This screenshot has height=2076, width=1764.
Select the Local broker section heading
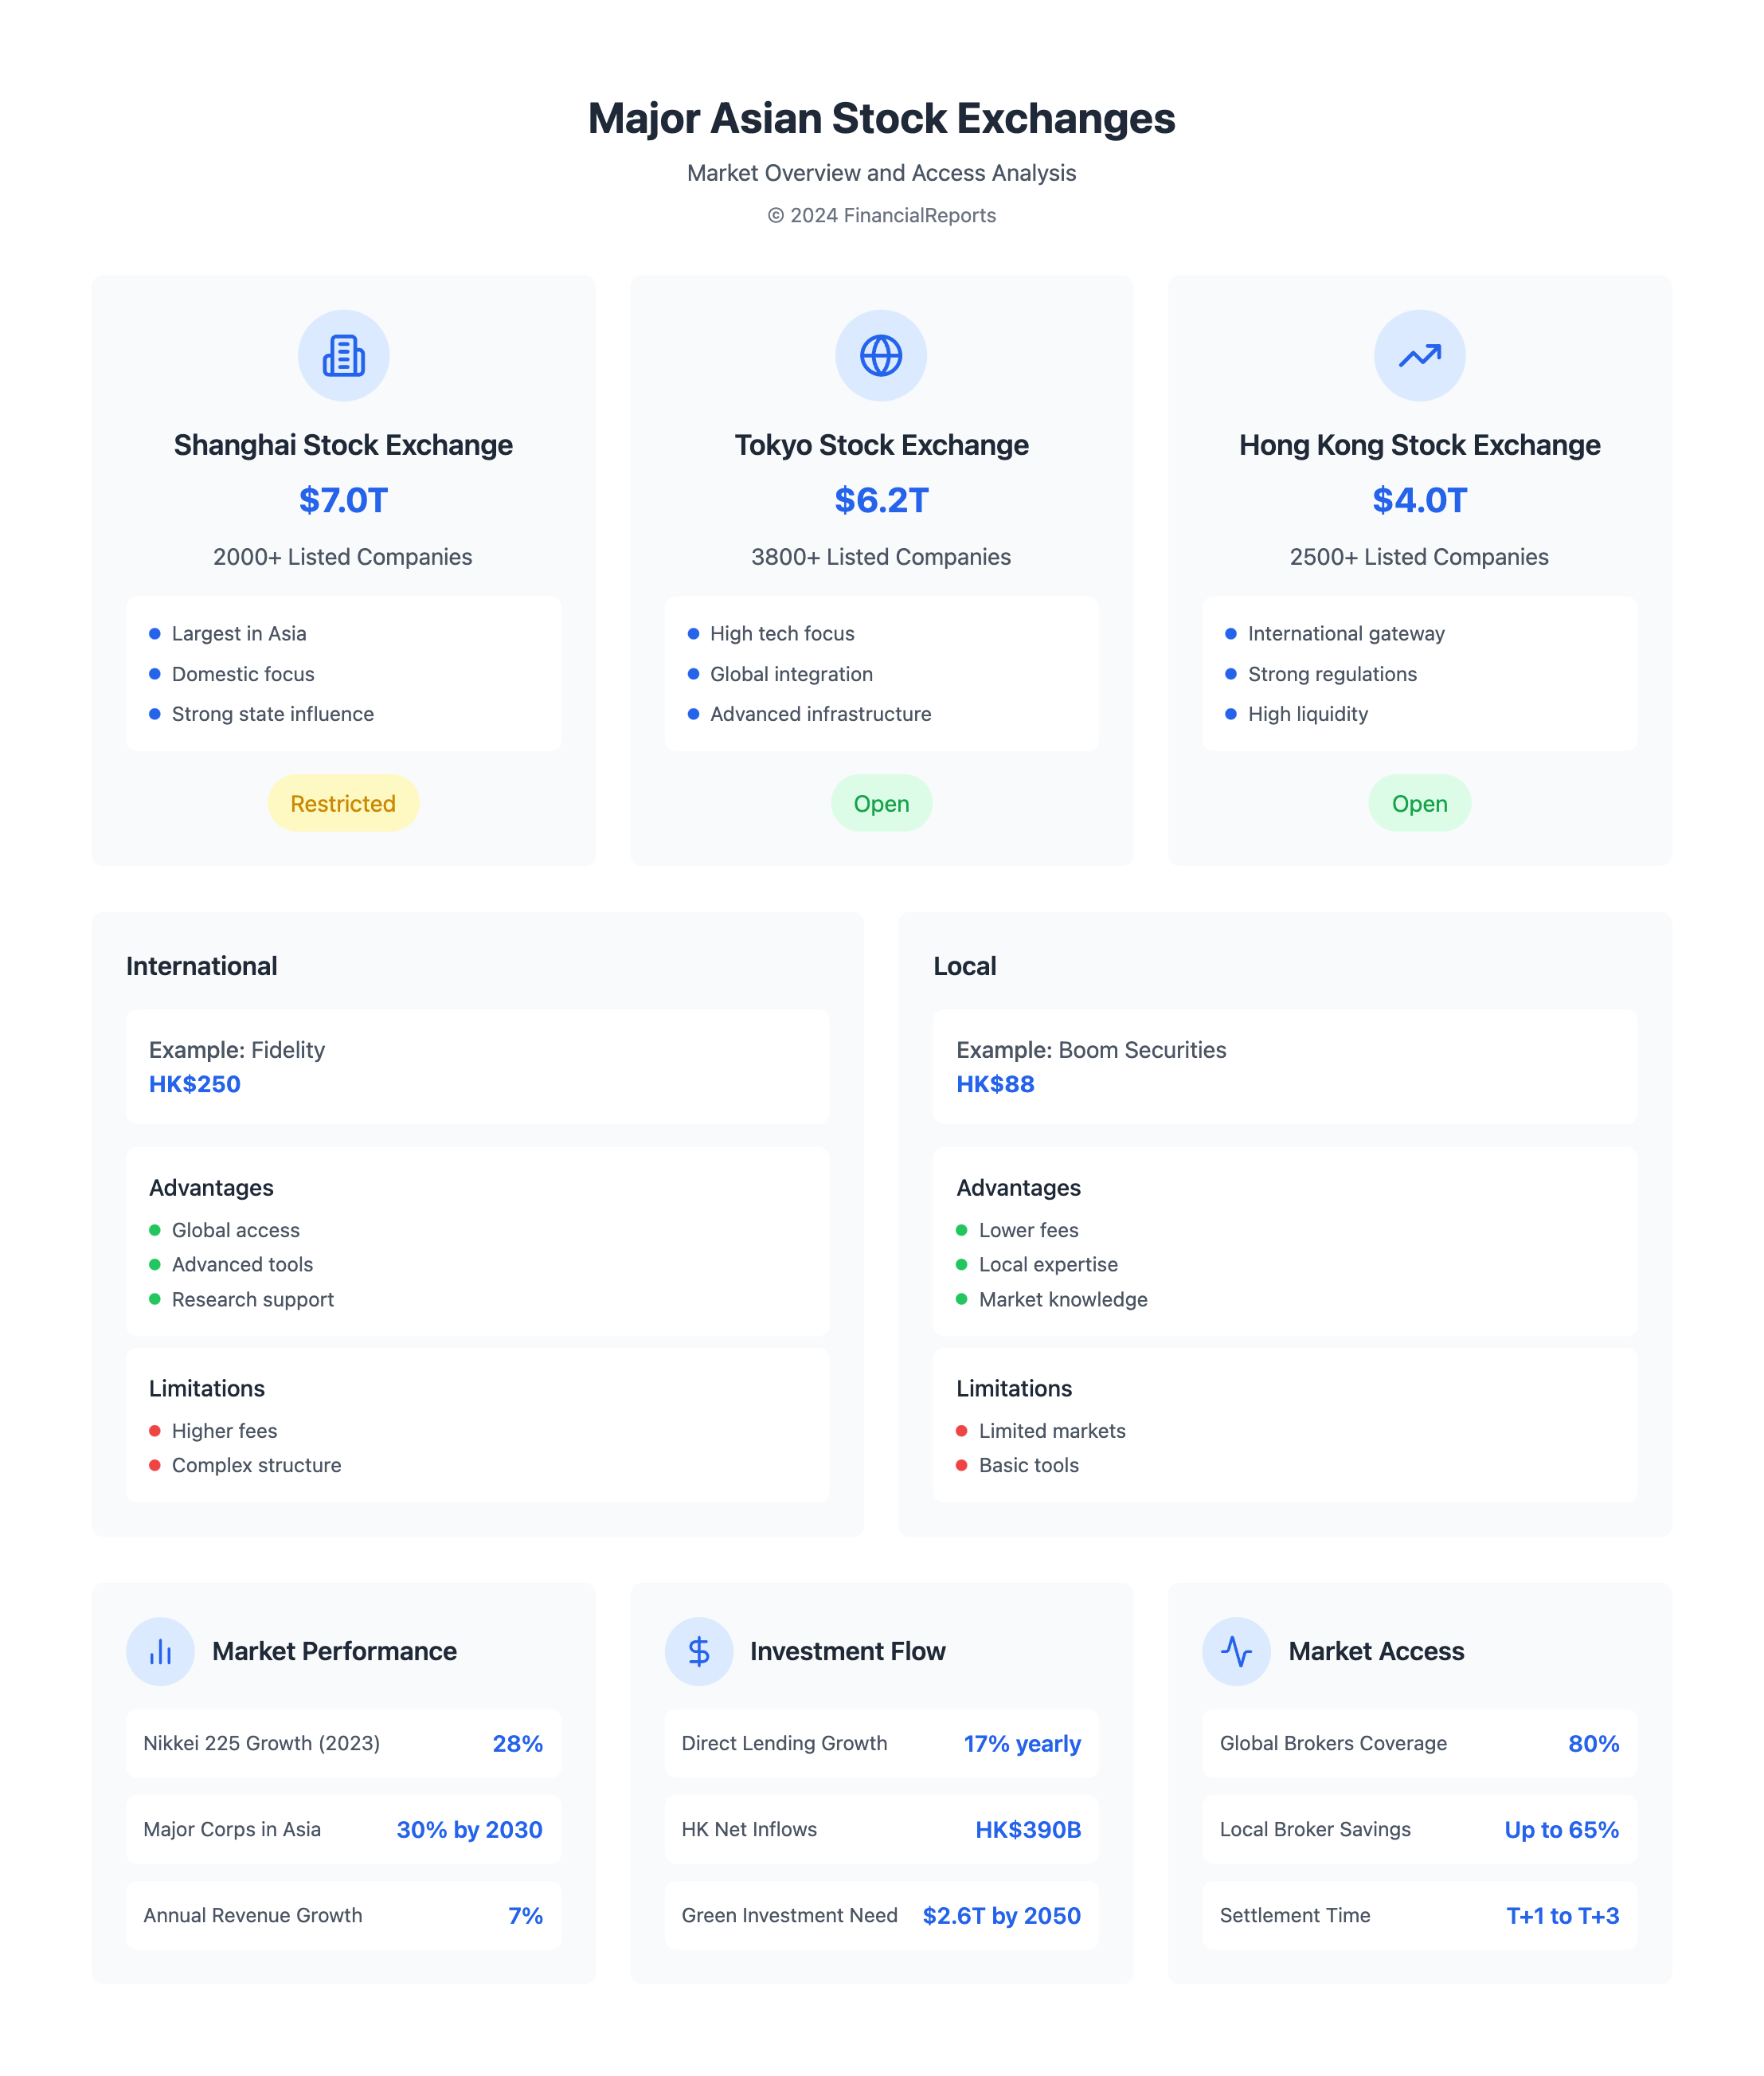point(964,966)
